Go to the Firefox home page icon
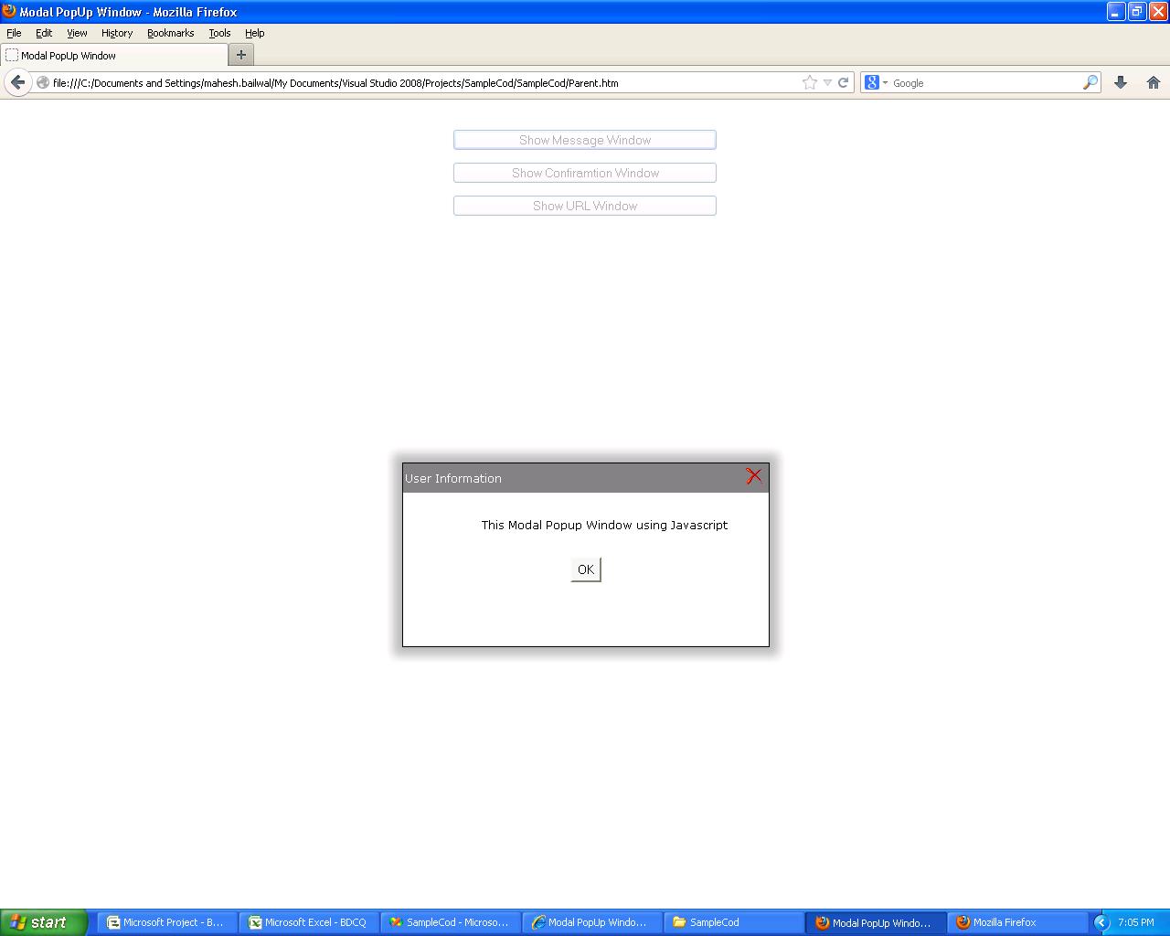 tap(1154, 82)
